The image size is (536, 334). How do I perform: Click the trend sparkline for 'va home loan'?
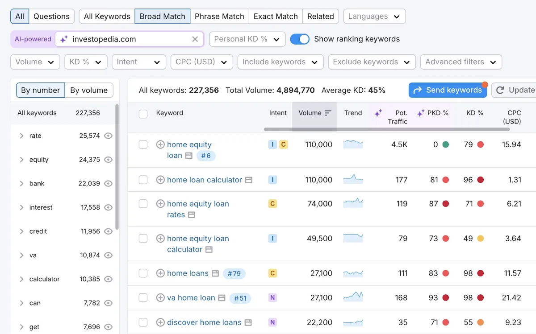tap(353, 297)
